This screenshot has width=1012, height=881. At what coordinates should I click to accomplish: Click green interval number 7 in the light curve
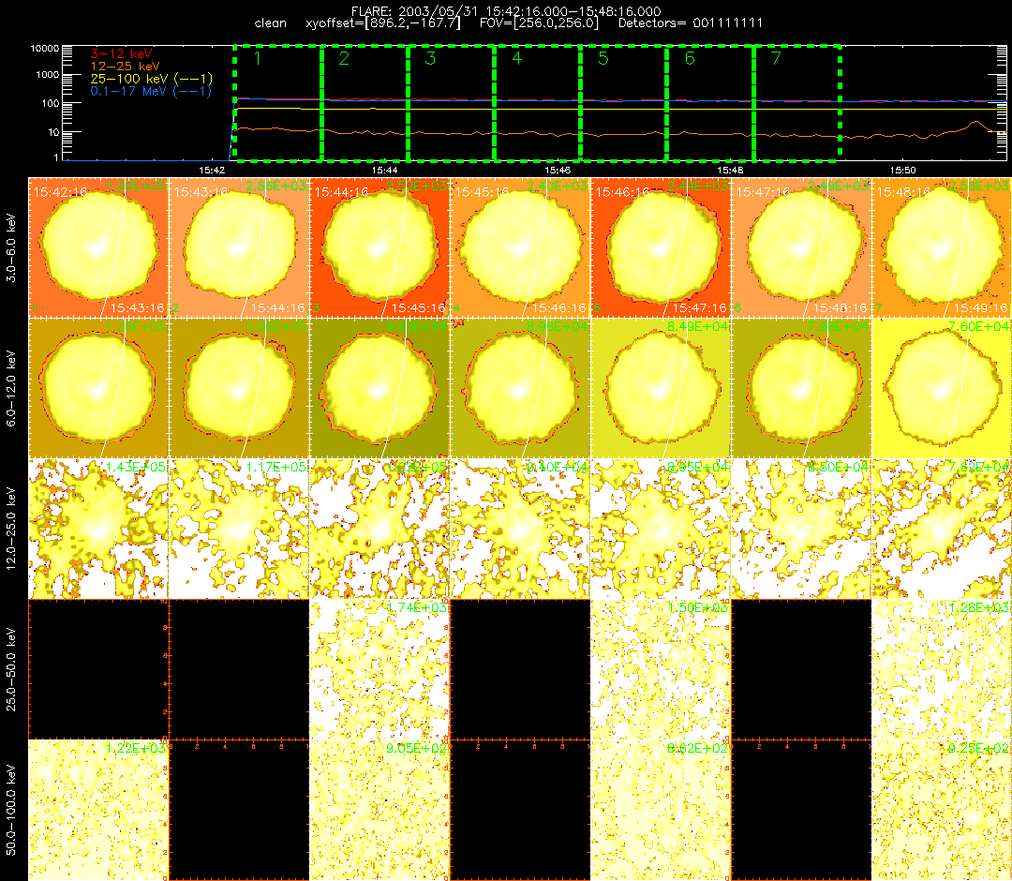[x=777, y=59]
